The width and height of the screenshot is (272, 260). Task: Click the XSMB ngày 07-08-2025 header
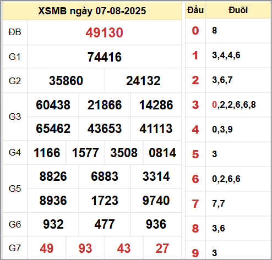(92, 11)
